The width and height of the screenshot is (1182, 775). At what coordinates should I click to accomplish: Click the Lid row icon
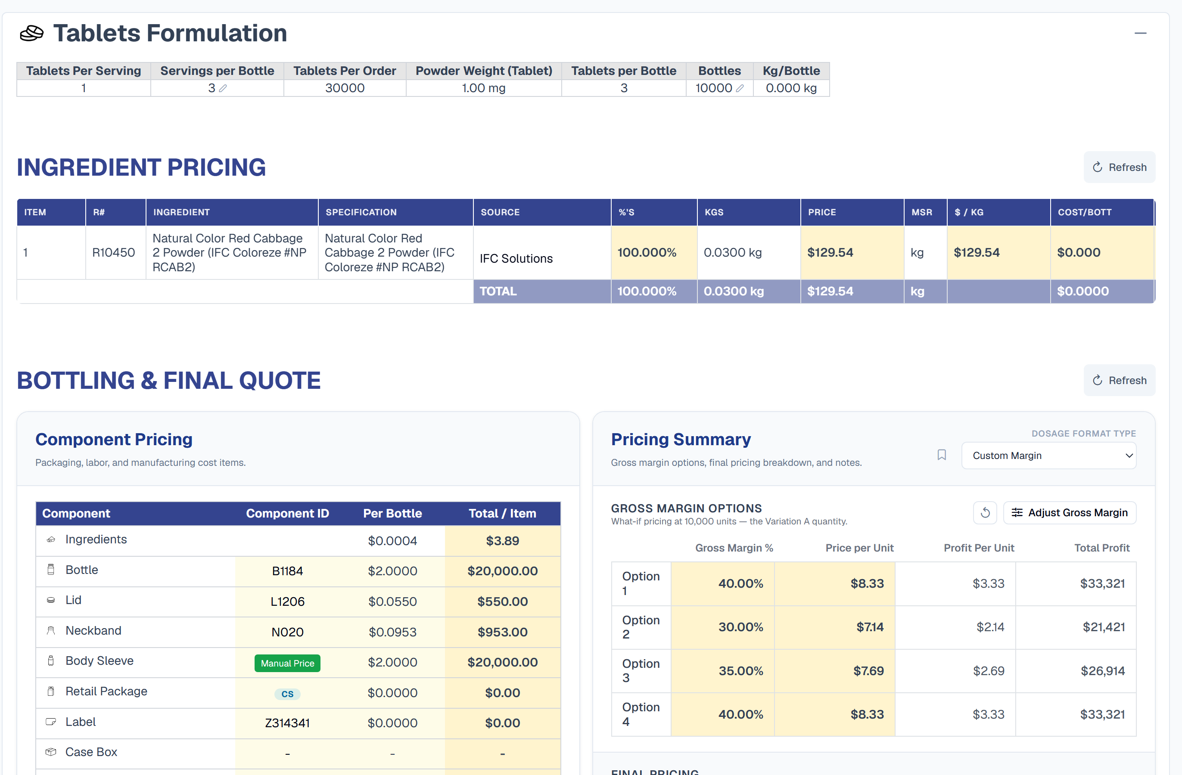click(51, 600)
